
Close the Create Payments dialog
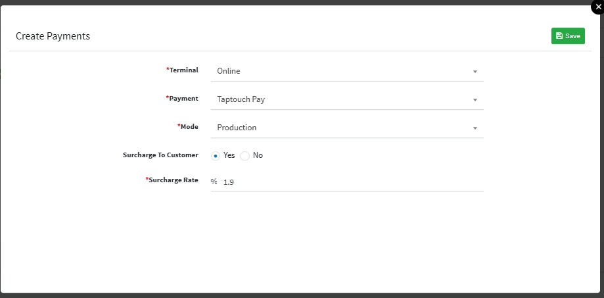(x=597, y=6)
